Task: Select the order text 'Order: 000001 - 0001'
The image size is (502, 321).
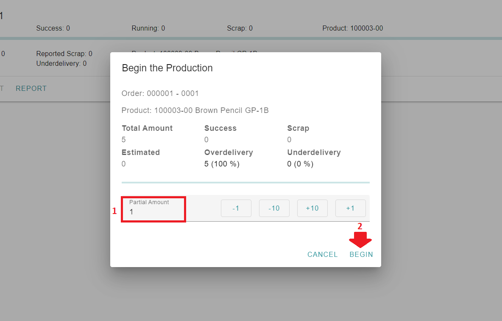Action: (x=160, y=93)
